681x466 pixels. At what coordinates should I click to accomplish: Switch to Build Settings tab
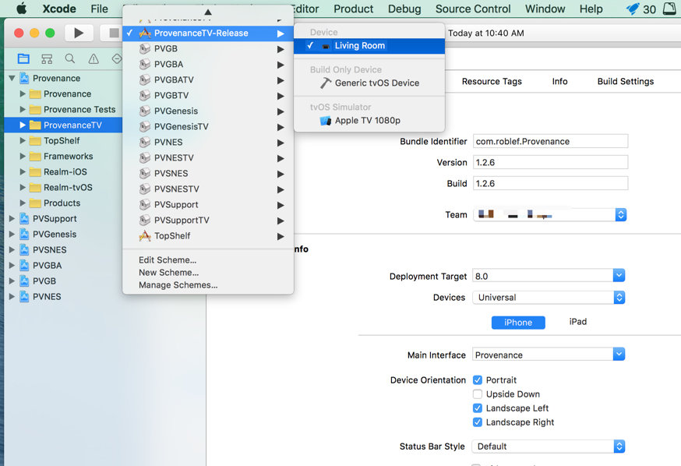click(x=625, y=81)
